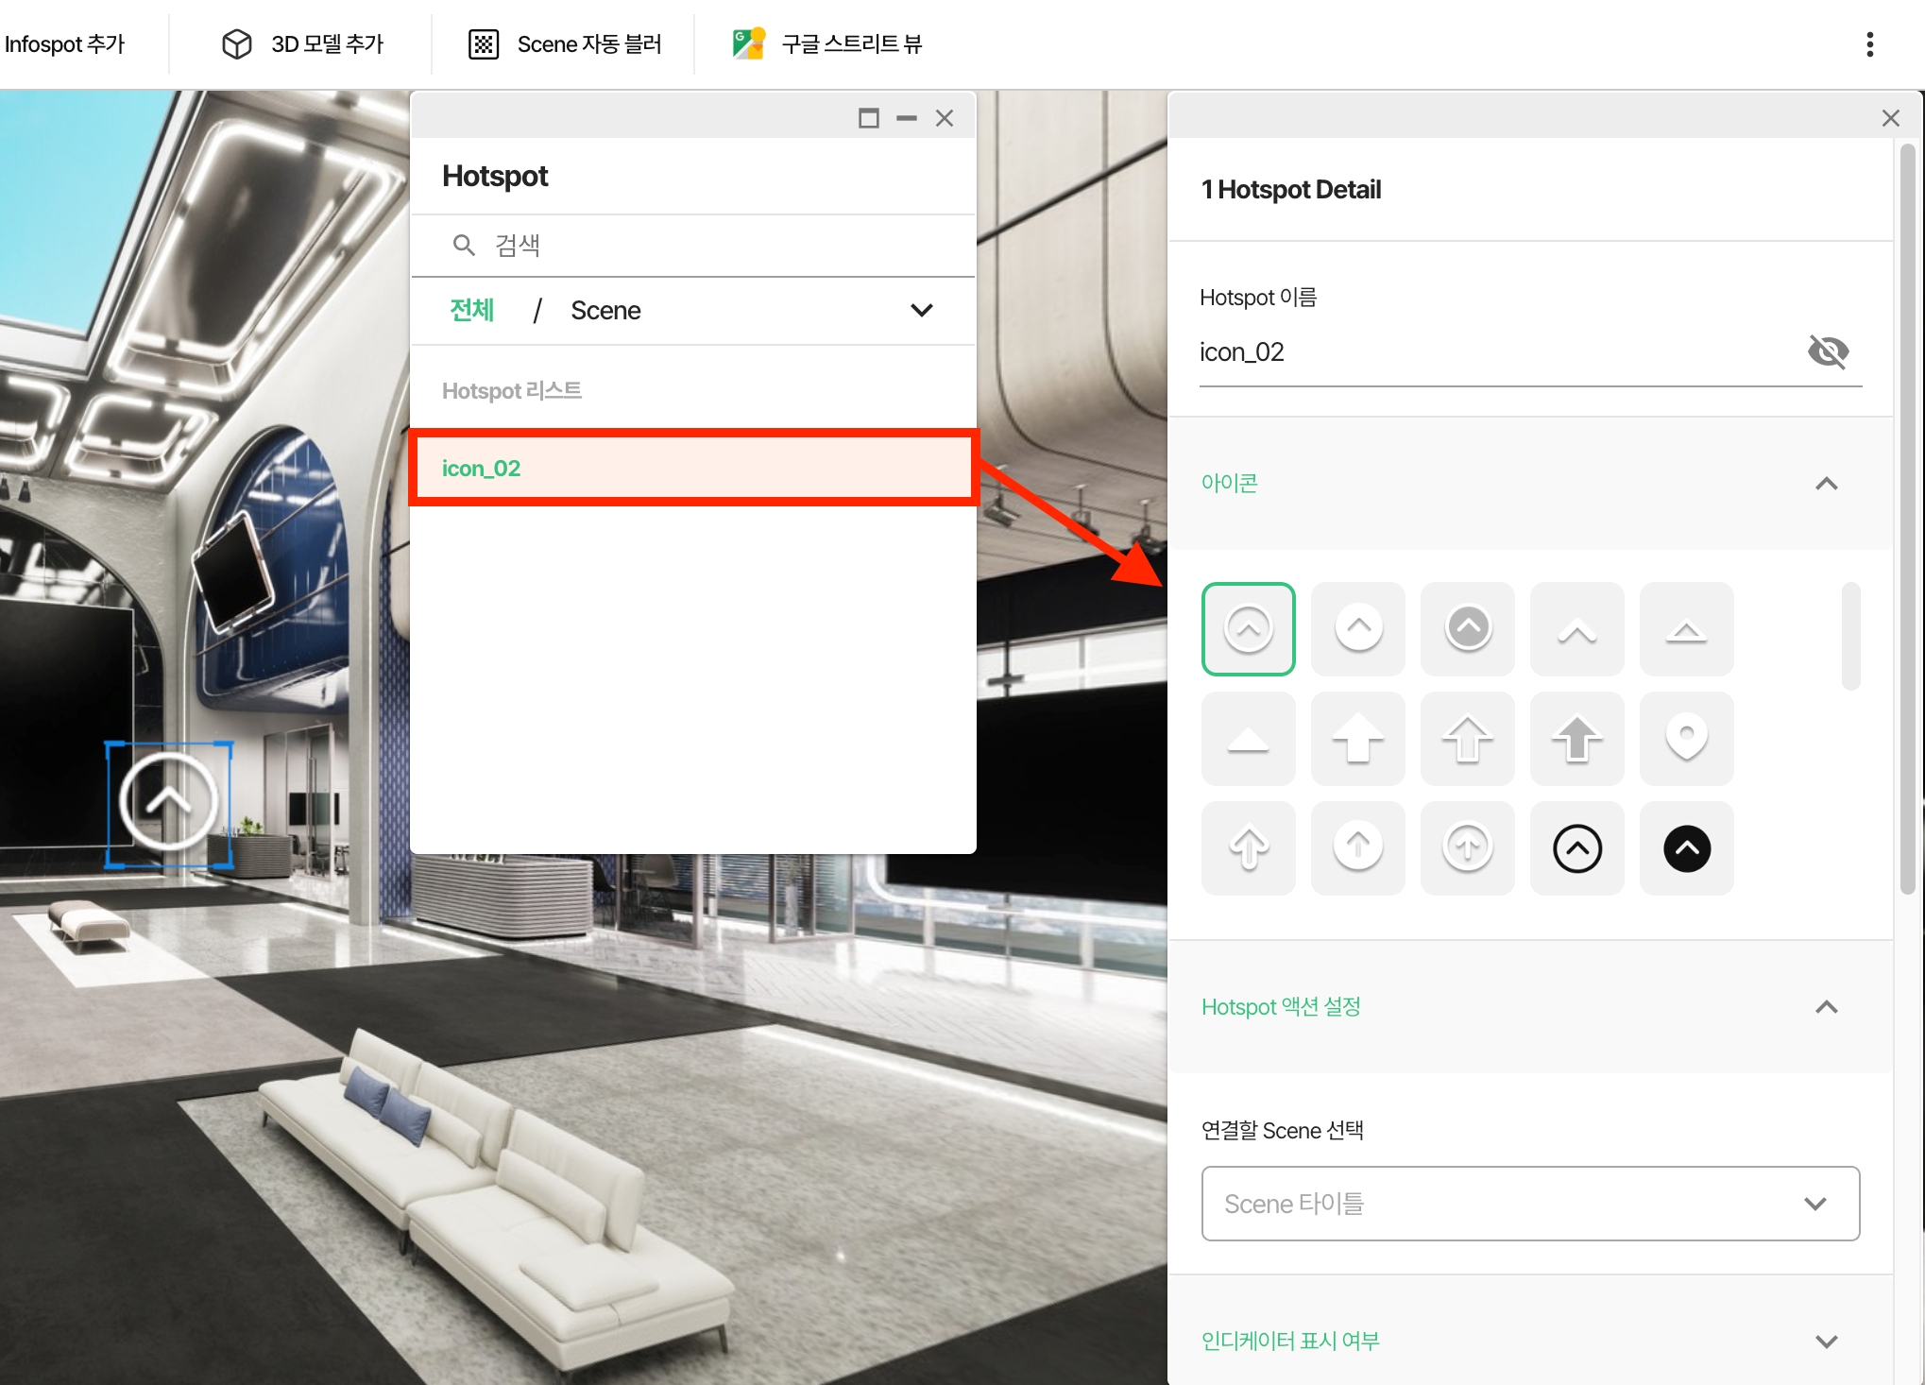Click the Hotspot 리스트 label

click(511, 390)
